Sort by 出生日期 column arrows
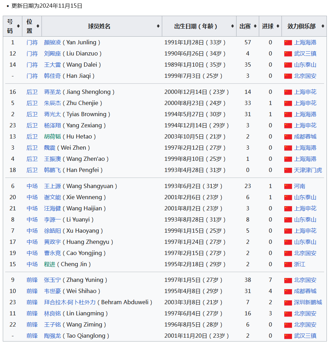This screenshot has height=345, width=330. point(232,26)
